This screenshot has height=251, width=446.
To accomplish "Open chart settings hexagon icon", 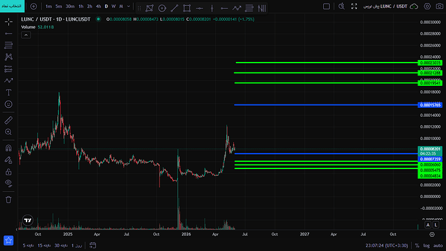I will [427, 6].
